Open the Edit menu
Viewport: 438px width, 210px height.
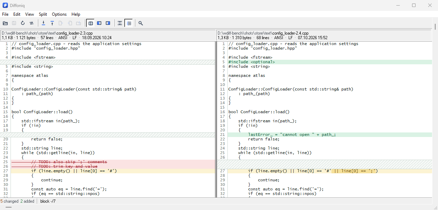[x=17, y=14]
